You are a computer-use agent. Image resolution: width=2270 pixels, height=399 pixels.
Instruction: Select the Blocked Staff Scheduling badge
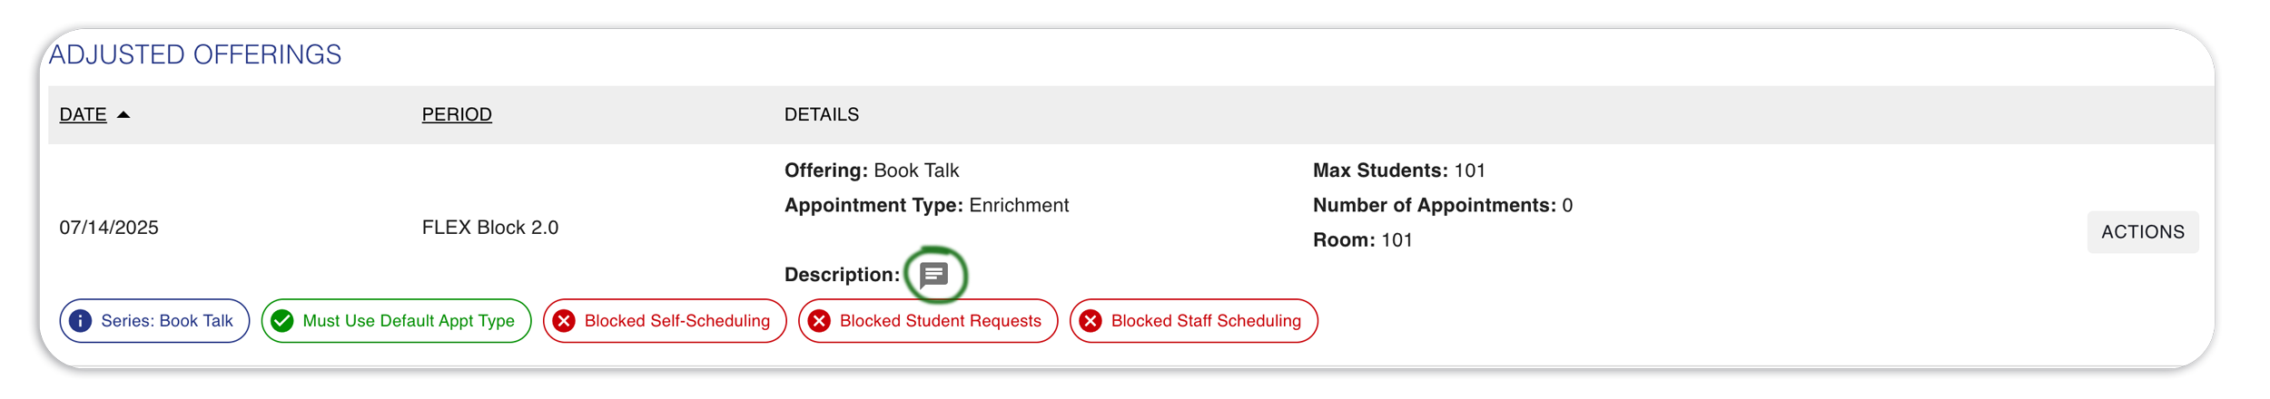click(x=1193, y=321)
